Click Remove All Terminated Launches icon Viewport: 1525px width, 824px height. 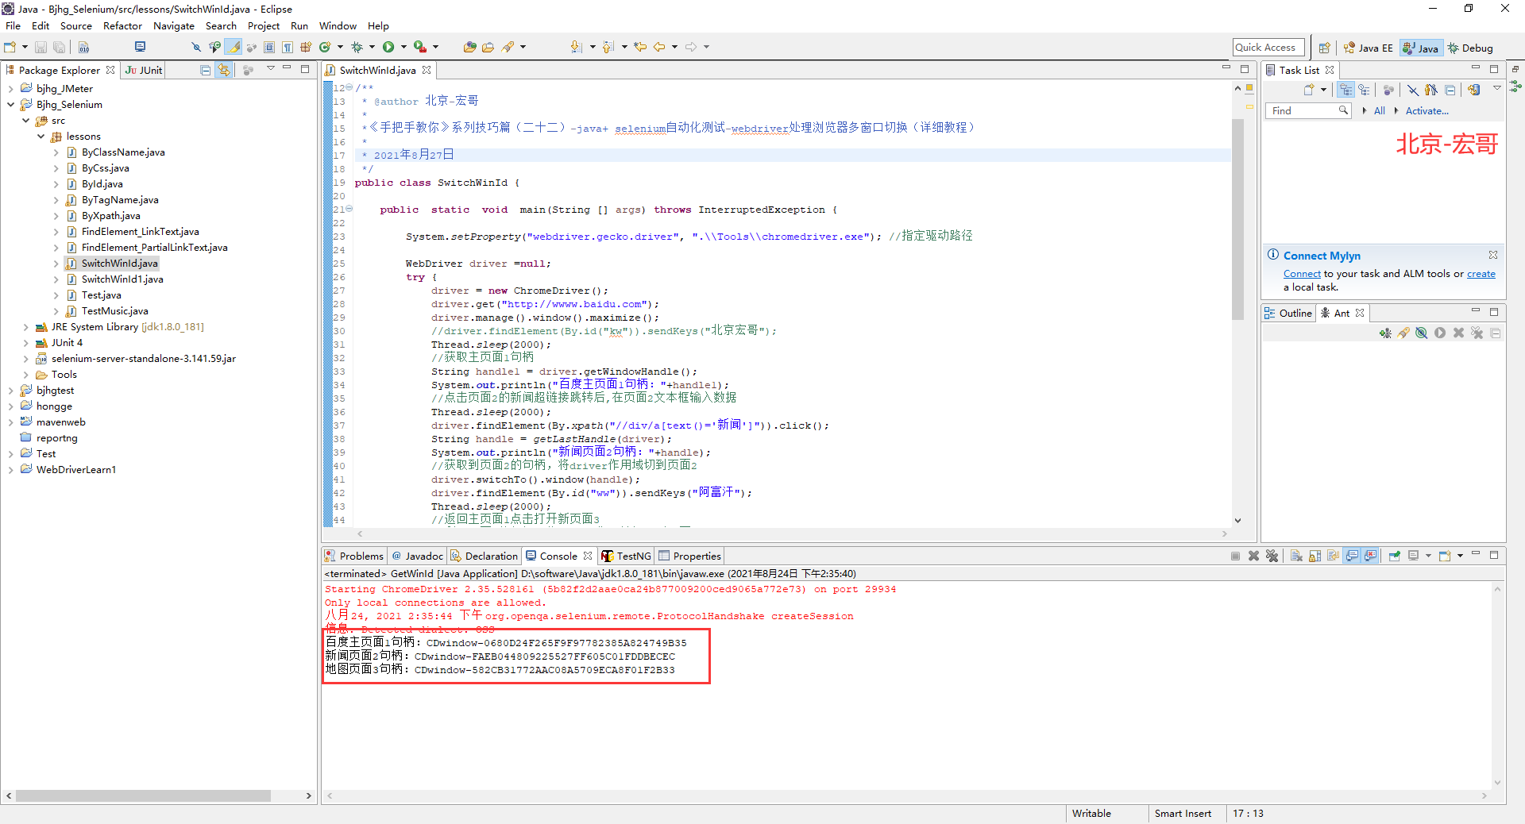(x=1272, y=556)
